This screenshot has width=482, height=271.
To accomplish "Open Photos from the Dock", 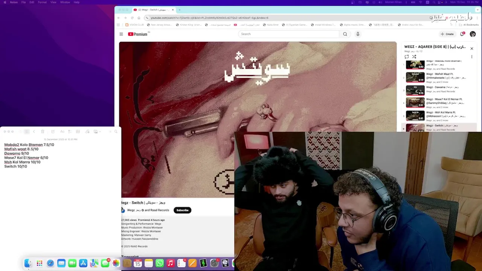I will [x=116, y=263].
